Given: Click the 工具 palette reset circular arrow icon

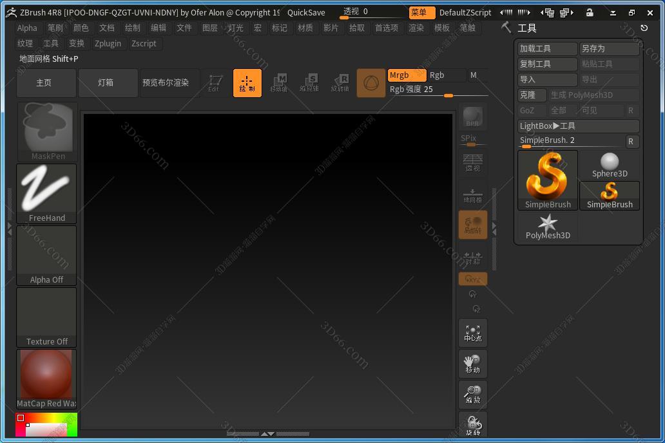Looking at the screenshot, I should 644,28.
